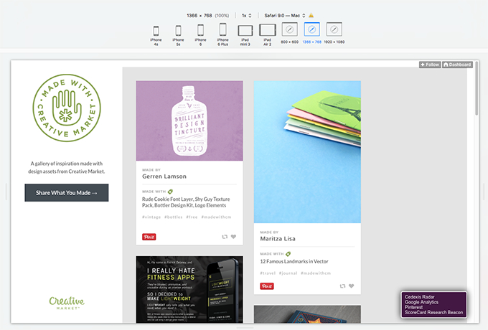
Task: Click the yellow warning triangle icon
Action: point(311,15)
